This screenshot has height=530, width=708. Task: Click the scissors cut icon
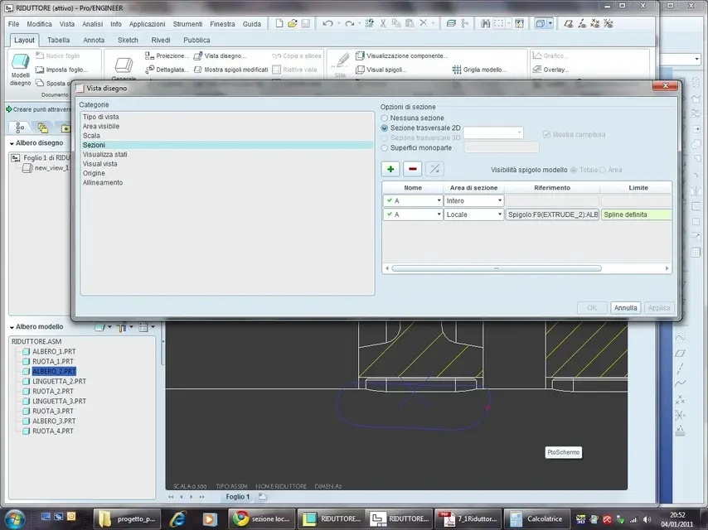[383, 23]
